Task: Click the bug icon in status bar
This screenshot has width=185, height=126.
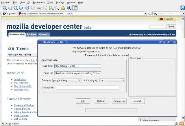Action: [x=177, y=123]
